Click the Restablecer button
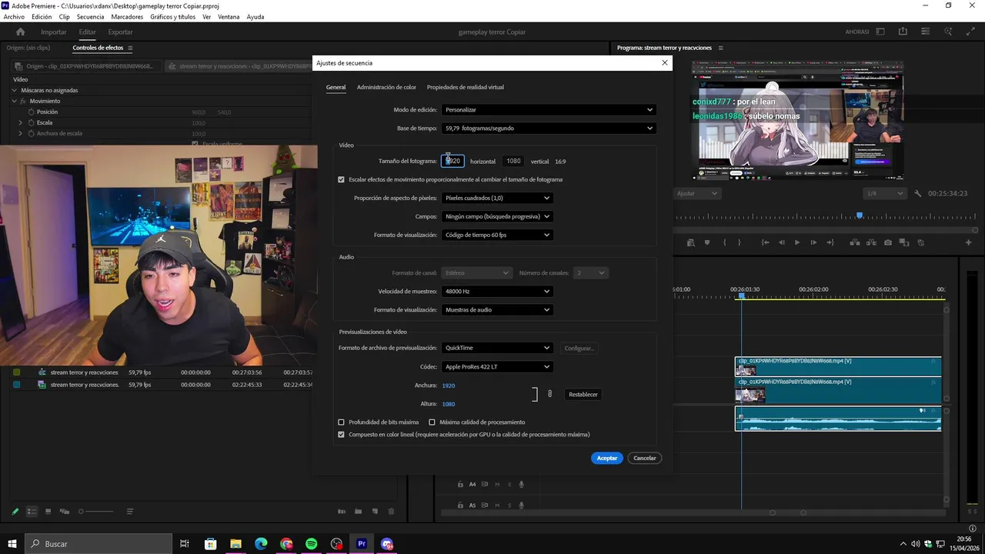Viewport: 985px width, 554px height. [x=583, y=394]
